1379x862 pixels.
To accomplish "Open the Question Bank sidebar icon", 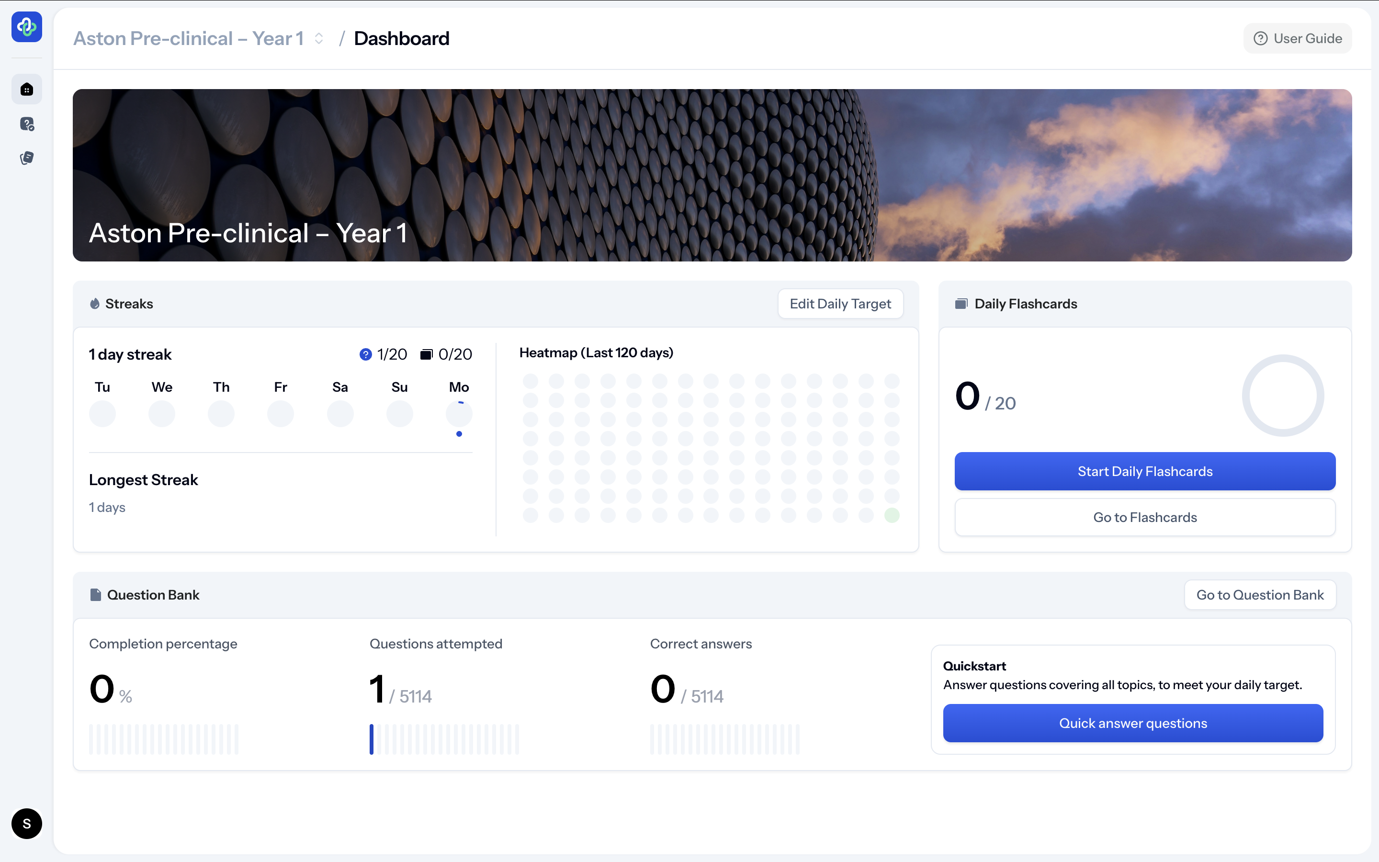I will coord(26,124).
